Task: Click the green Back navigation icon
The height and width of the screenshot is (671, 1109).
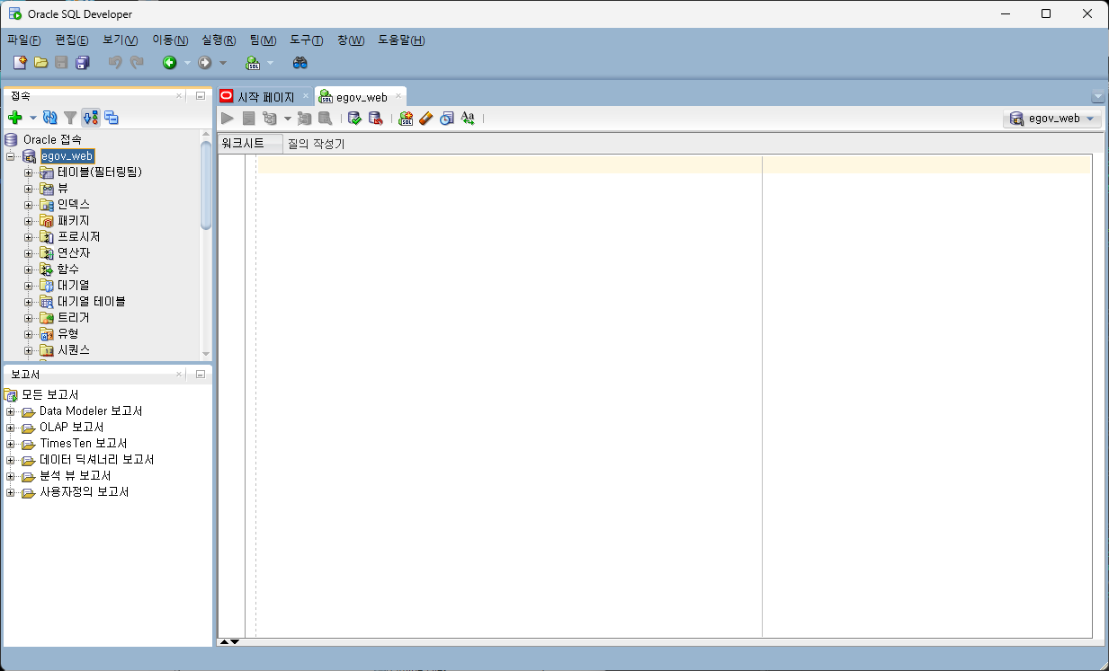Action: tap(169, 63)
